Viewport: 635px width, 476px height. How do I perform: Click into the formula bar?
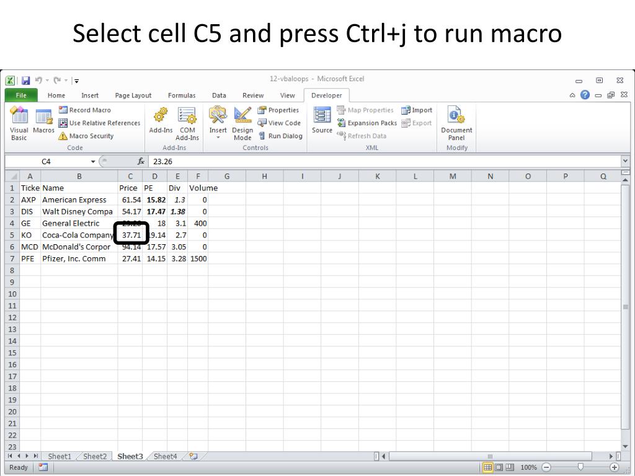pos(384,162)
